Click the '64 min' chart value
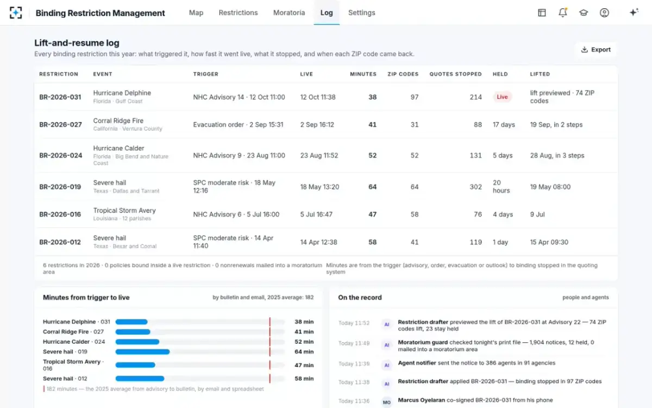 [304, 352]
